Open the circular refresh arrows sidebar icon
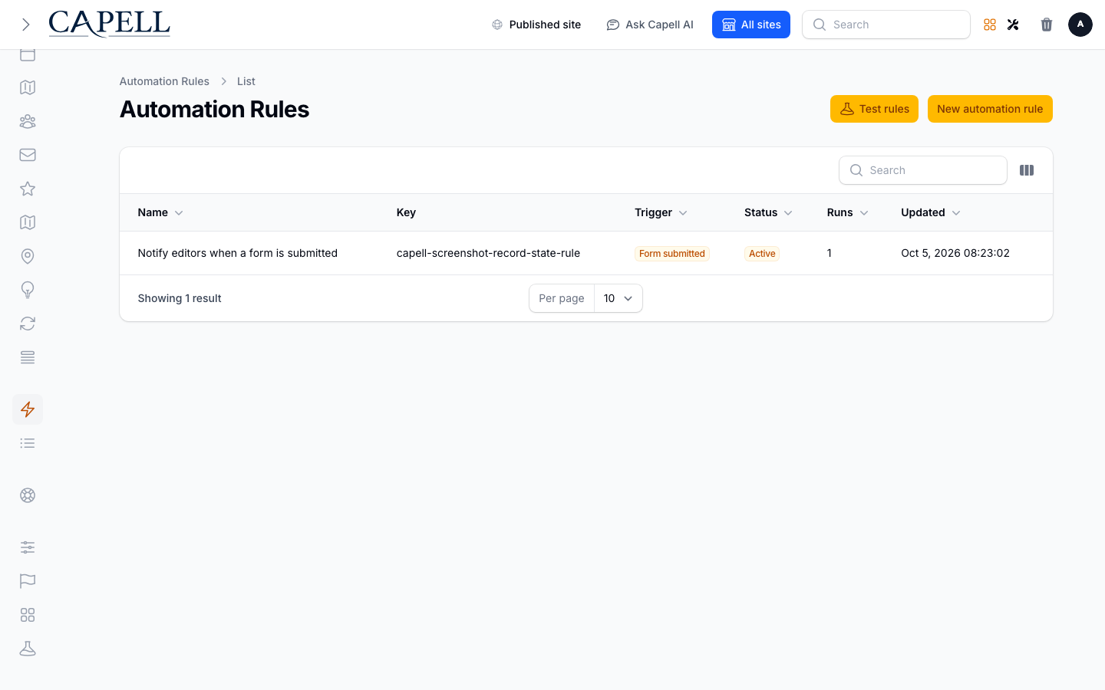The width and height of the screenshot is (1105, 690). (x=28, y=324)
